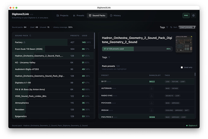Select Digitales A 1-99 pack

click(53, 83)
